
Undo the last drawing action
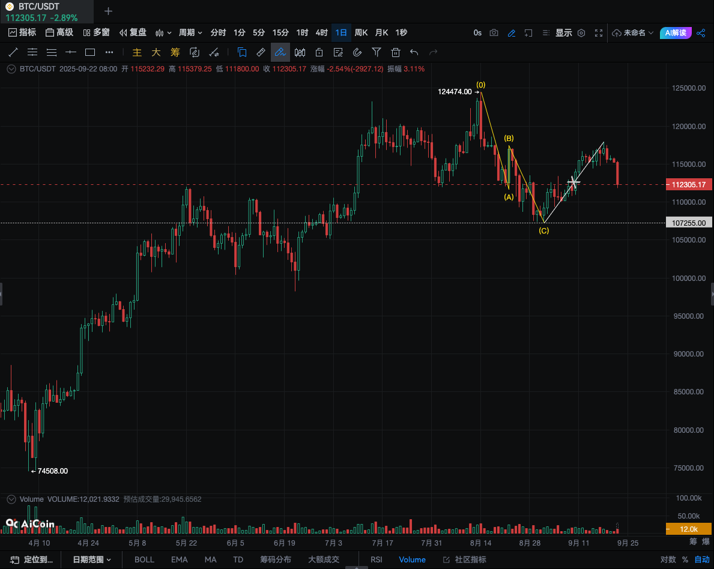pos(414,52)
